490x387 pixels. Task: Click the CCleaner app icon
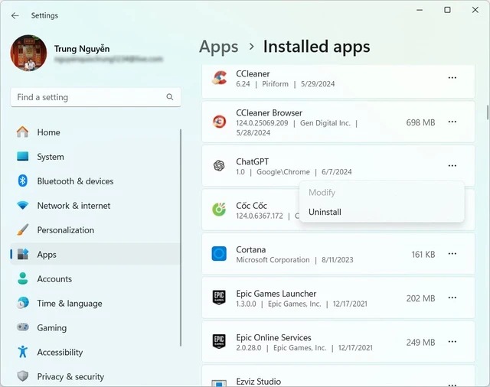(x=220, y=78)
